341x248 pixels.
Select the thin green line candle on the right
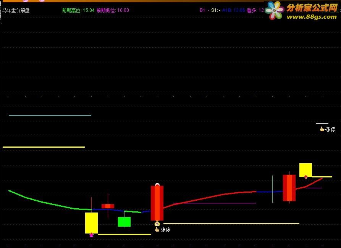[273, 189]
